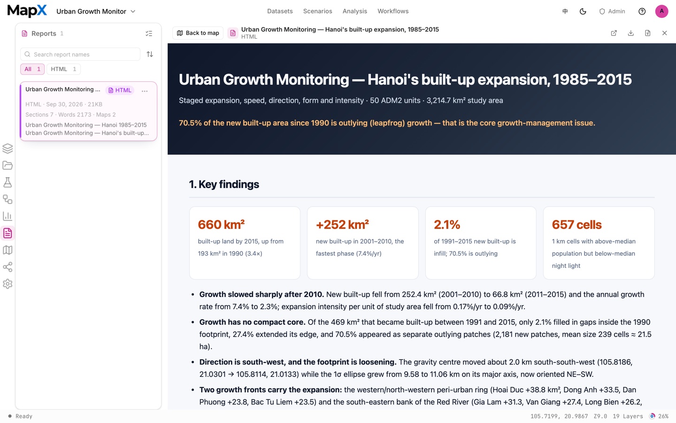The height and width of the screenshot is (423, 676).
Task: Toggle dark mode moon icon
Action: (x=583, y=11)
